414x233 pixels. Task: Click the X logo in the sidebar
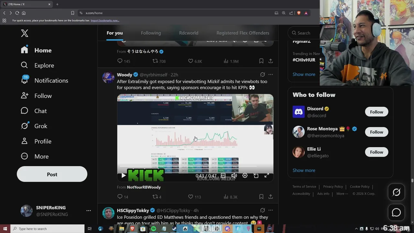click(25, 33)
